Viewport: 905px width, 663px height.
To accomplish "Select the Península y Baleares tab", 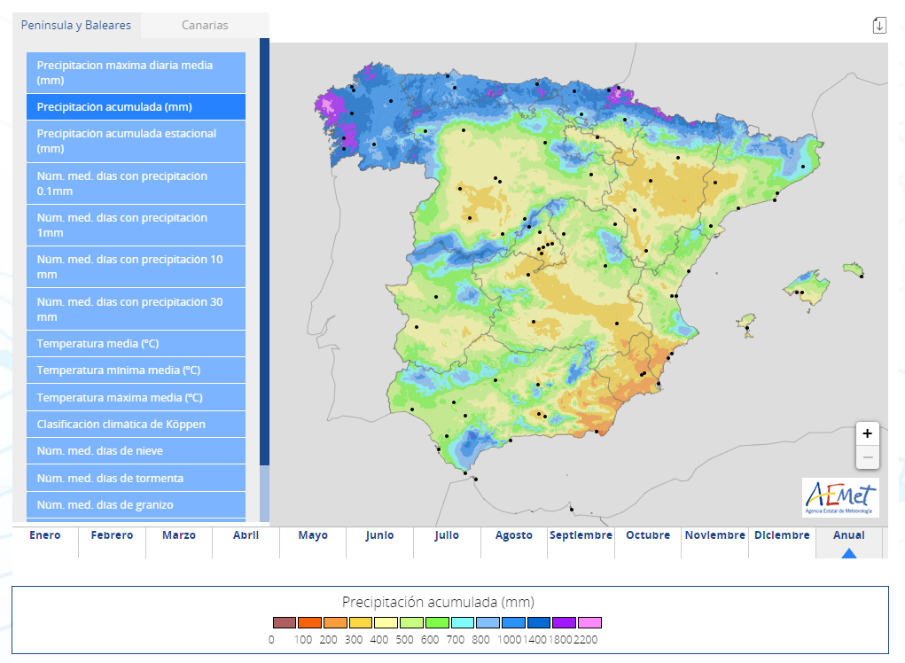I will point(76,26).
